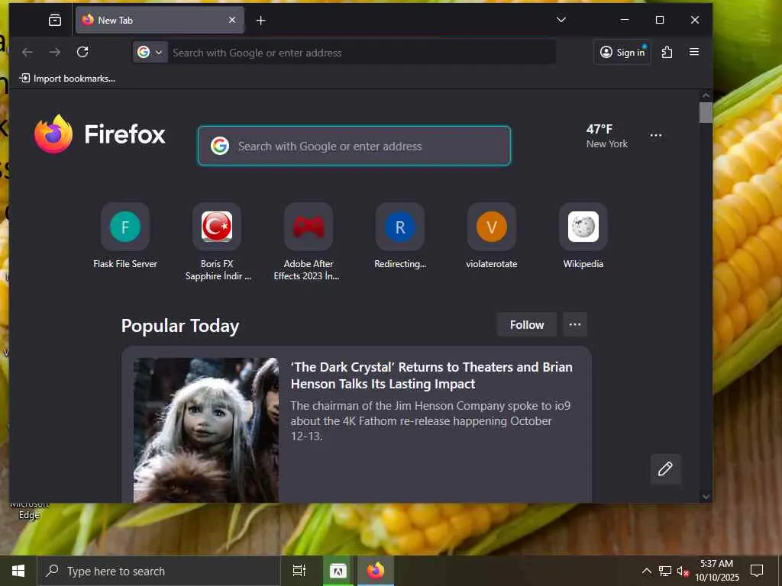Open the weather widget options menu
Image resolution: width=782 pixels, height=586 pixels.
coord(656,135)
